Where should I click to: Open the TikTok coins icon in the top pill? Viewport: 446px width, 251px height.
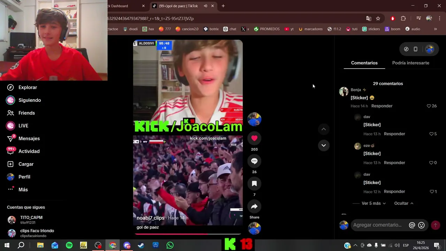tap(406, 49)
